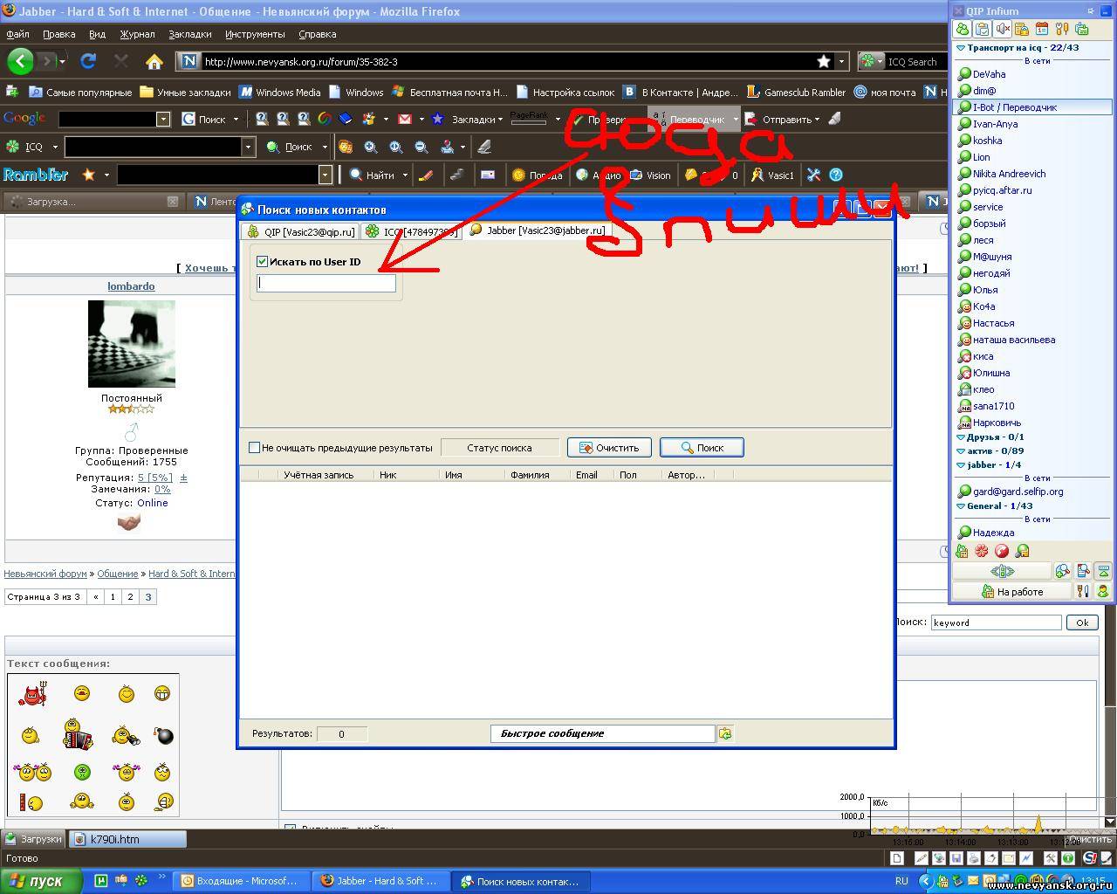The image size is (1117, 894).
Task: Toggle 'Не очищать предыдущие результаты' checkbox
Action: point(255,447)
